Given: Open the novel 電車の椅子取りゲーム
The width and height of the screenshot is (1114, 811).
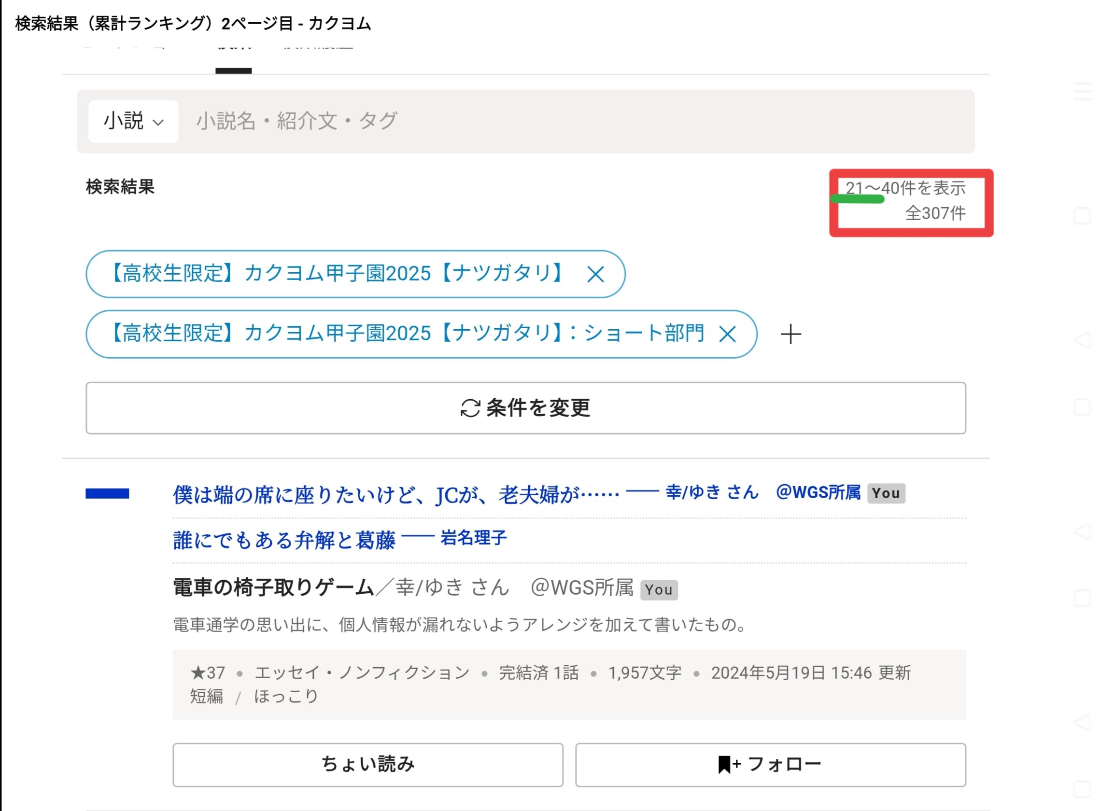Looking at the screenshot, I should click(273, 587).
